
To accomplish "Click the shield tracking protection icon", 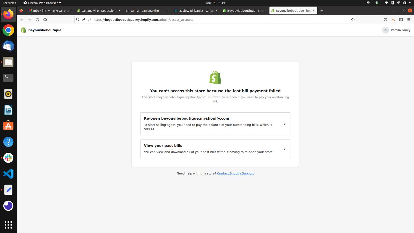I will point(78,20).
